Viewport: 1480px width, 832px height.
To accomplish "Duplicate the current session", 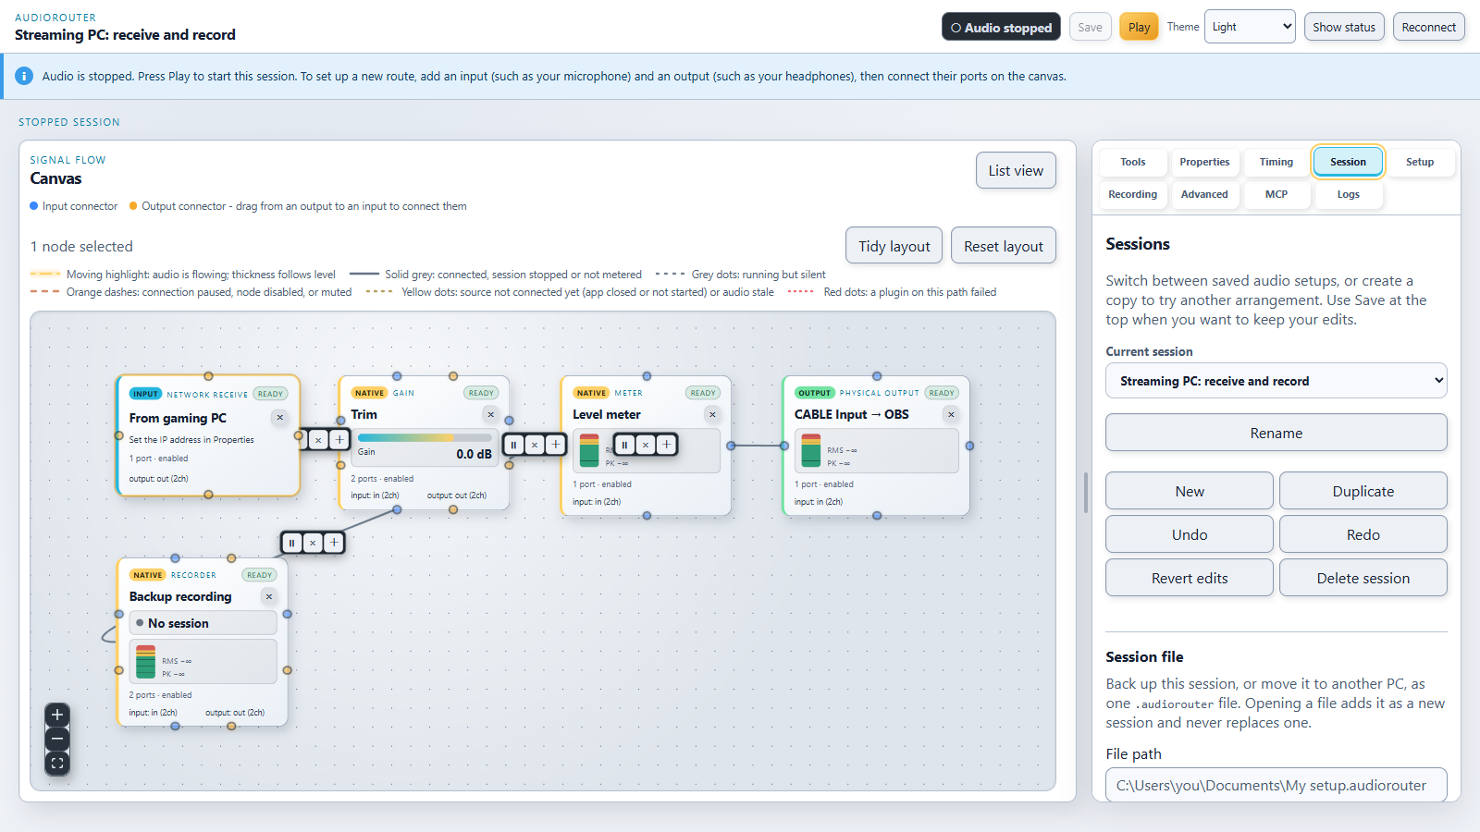I will (1363, 491).
